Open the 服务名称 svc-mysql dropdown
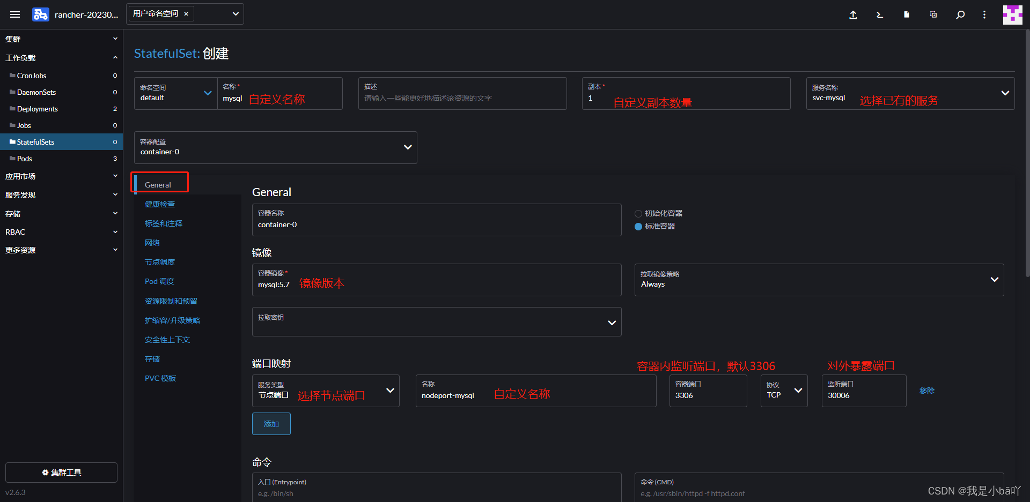Image resolution: width=1030 pixels, height=502 pixels. click(910, 93)
